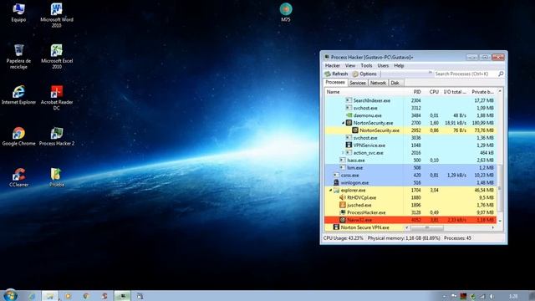
Task: Click the Norton Secure VPN.exe icon
Action: click(x=336, y=227)
